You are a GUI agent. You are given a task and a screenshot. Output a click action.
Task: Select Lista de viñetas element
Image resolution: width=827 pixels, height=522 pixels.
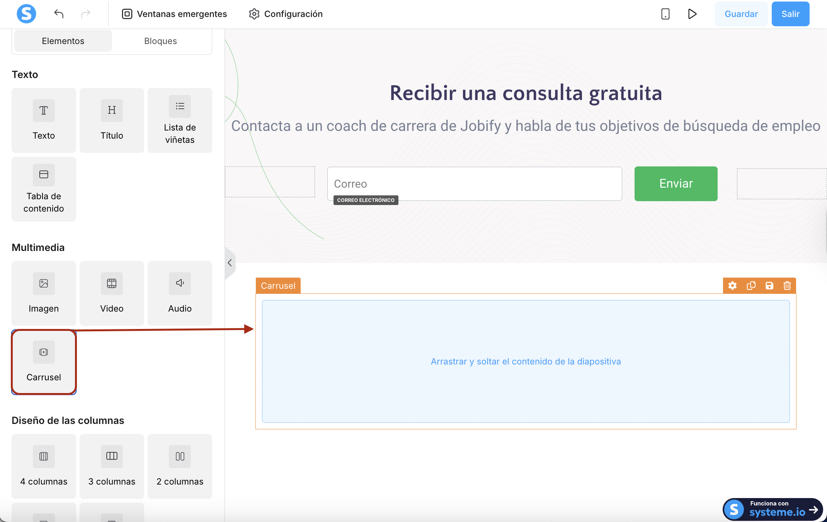coord(180,120)
